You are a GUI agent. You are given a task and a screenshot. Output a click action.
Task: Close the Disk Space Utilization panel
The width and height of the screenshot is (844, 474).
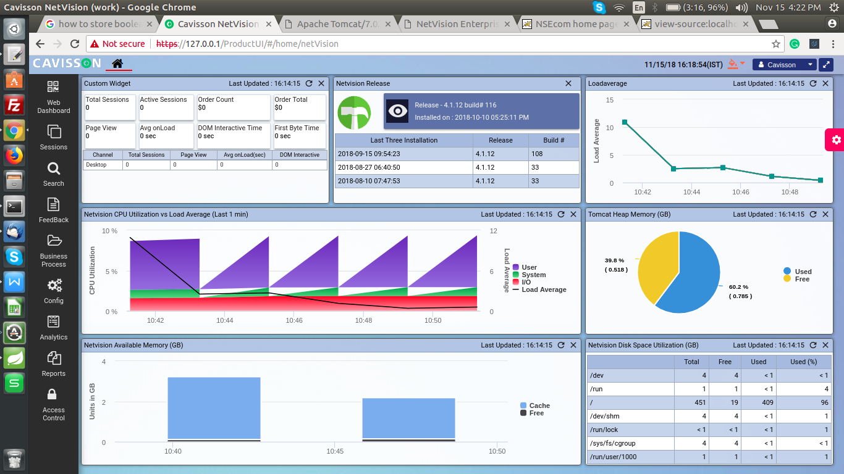(x=825, y=345)
